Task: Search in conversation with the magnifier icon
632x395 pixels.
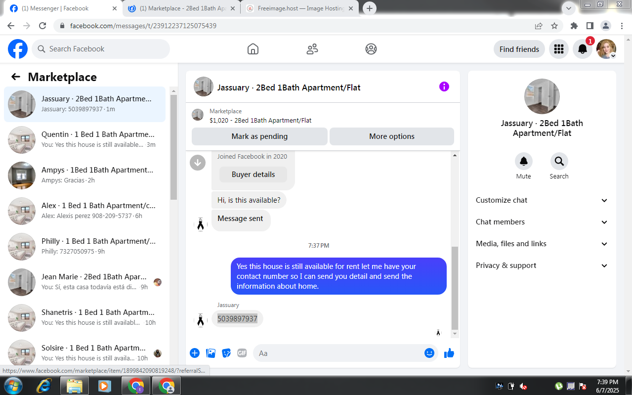Action: pyautogui.click(x=559, y=161)
